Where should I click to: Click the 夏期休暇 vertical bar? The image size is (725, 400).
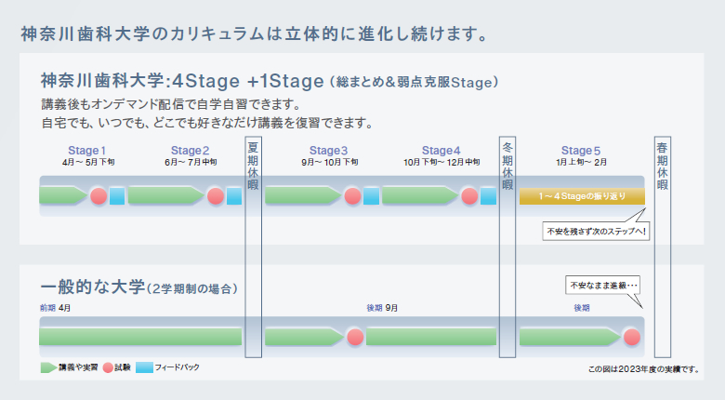[x=253, y=247]
